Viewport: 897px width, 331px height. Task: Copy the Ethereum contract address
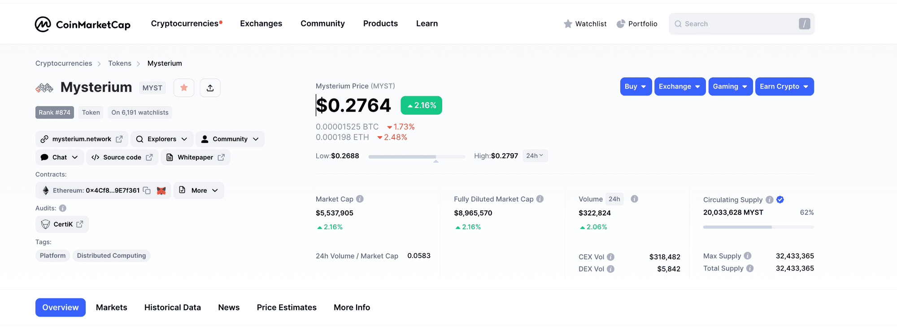pos(147,190)
